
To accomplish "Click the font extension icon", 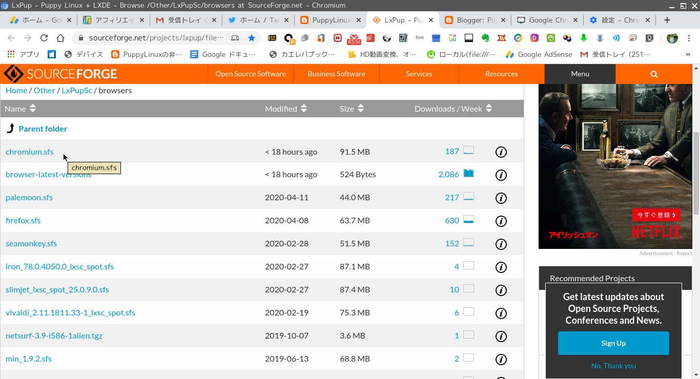I will [x=420, y=38].
